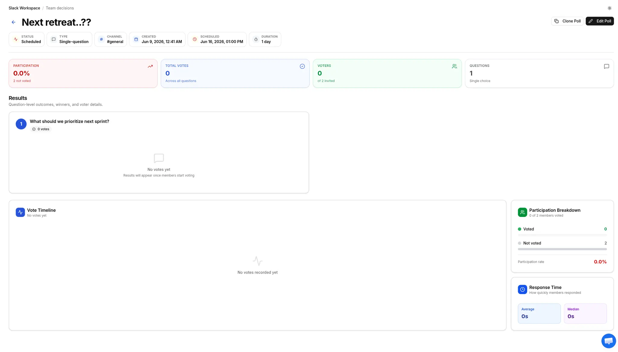Click the back arrow next to poll title
The image size is (618, 352).
coord(14,22)
